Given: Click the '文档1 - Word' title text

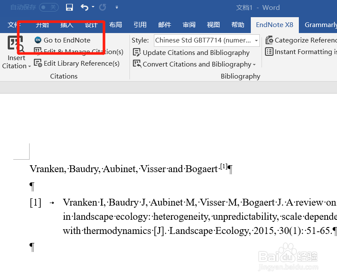Looking at the screenshot, I should tap(258, 8).
